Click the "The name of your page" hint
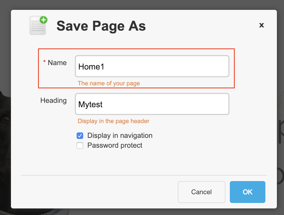The height and width of the screenshot is (215, 284). 109,83
